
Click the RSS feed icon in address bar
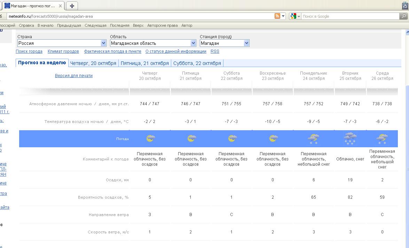point(277,16)
